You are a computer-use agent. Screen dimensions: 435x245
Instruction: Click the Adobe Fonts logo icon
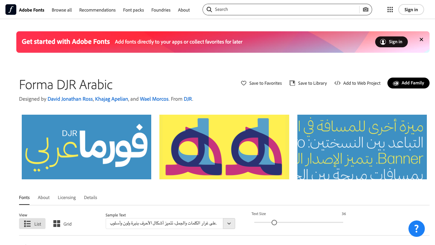pos(11,10)
